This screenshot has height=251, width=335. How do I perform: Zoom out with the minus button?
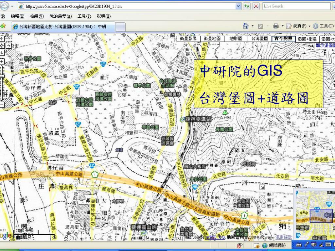[2, 105]
